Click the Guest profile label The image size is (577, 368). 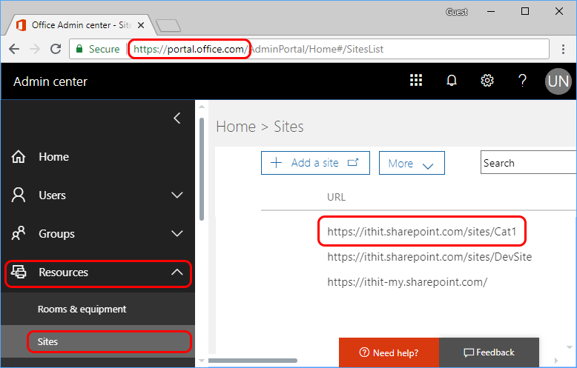click(x=457, y=12)
